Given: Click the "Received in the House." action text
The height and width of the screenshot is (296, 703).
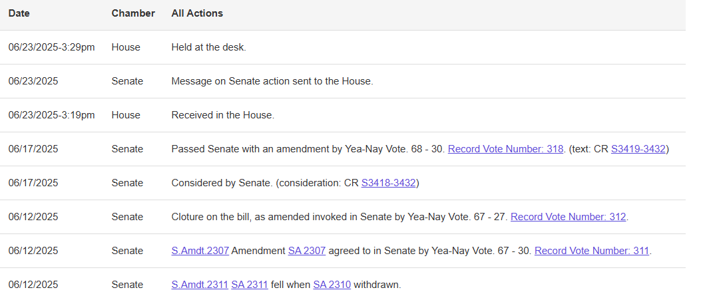Looking at the screenshot, I should (222, 115).
